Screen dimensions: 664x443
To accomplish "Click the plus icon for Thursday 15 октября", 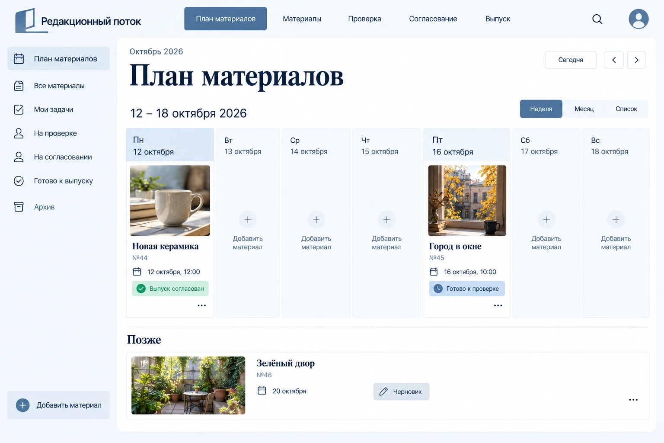I will pyautogui.click(x=386, y=220).
